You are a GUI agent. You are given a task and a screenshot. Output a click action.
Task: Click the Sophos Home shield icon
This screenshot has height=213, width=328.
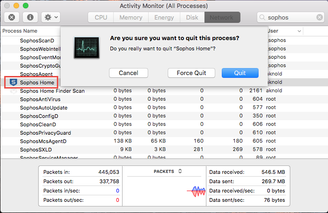[14, 82]
